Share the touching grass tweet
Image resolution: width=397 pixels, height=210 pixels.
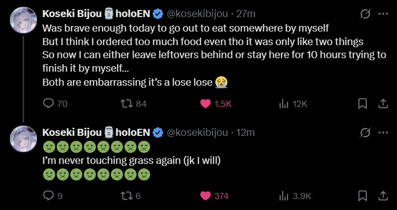tap(382, 195)
